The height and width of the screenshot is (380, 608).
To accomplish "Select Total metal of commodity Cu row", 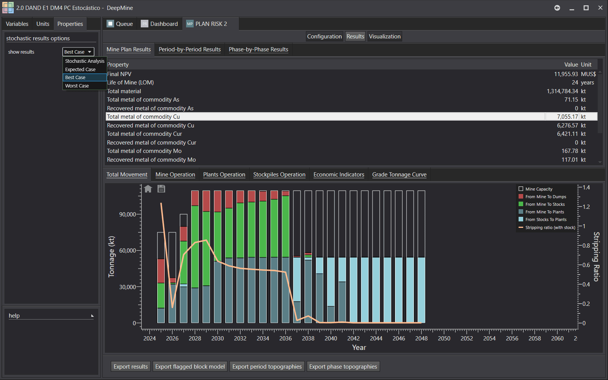I will coord(352,117).
